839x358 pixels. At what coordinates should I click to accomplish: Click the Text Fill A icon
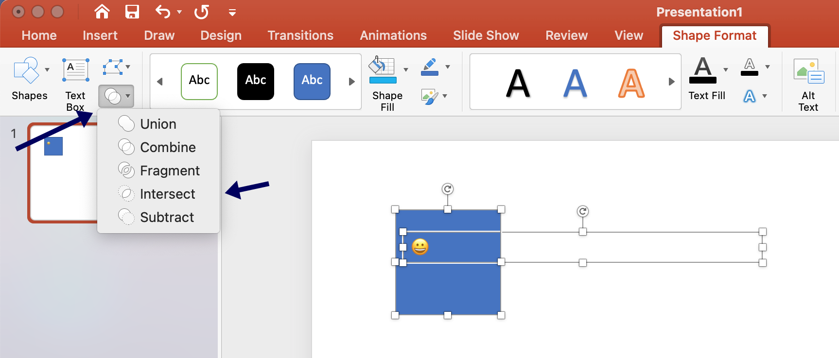pyautogui.click(x=703, y=70)
